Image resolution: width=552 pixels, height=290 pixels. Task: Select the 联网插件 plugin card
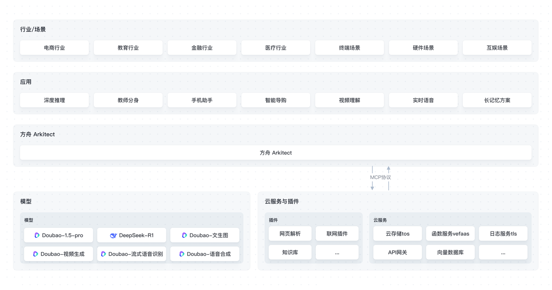coord(337,234)
